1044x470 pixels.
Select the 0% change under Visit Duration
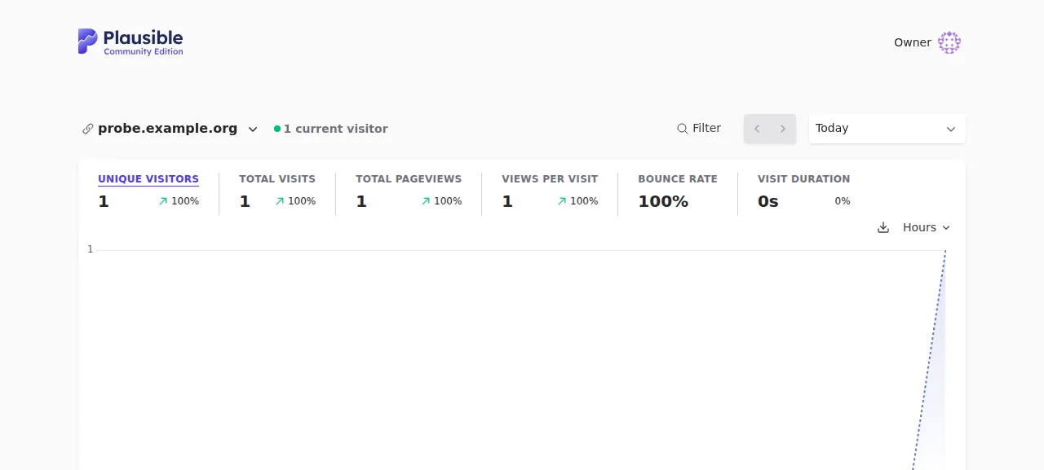pos(843,201)
